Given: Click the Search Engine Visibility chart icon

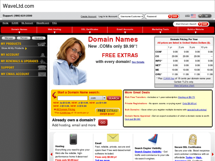Looking at the screenshot, I should 153,139.
